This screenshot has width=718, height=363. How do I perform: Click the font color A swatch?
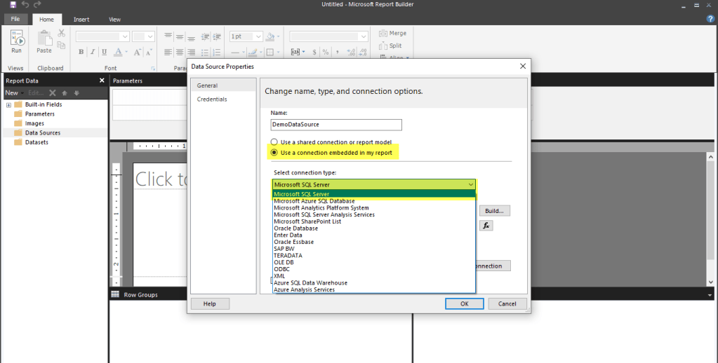(x=118, y=52)
